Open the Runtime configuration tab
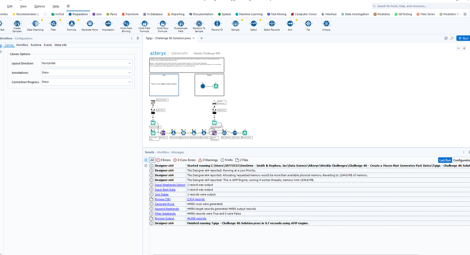 coord(36,45)
